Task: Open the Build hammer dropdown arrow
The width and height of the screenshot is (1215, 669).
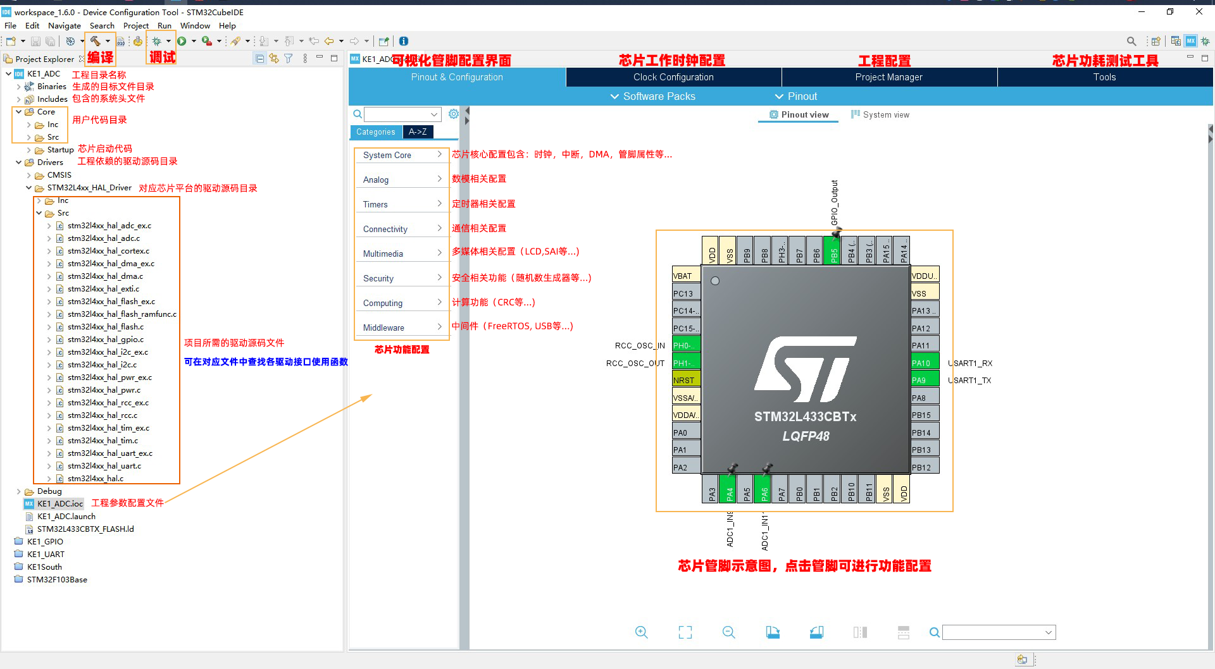Action: (x=108, y=41)
